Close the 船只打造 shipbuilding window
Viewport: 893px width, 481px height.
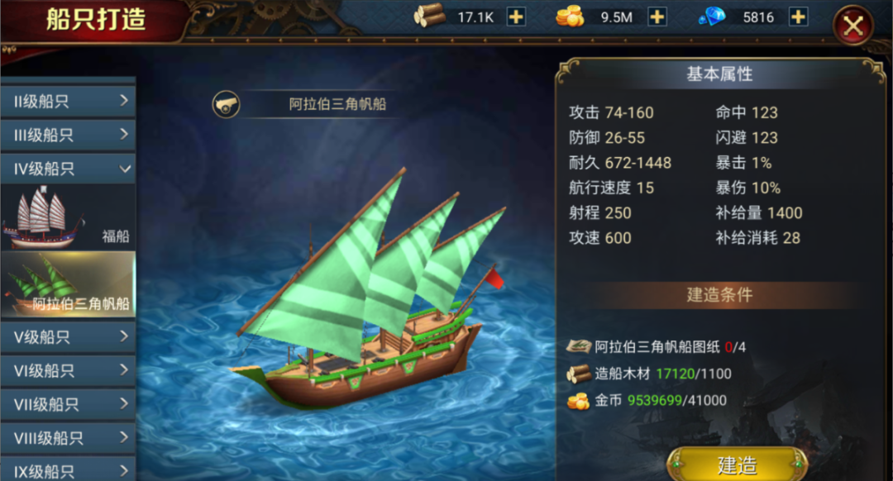(x=852, y=26)
